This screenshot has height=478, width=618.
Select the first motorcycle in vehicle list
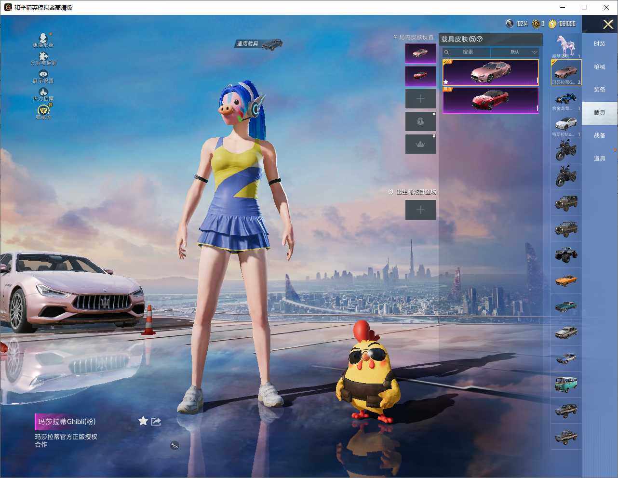coord(566,150)
